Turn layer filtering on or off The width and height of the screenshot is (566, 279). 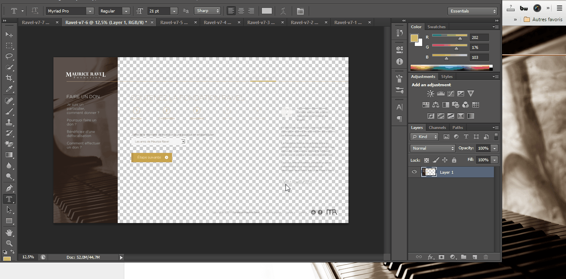click(x=496, y=136)
